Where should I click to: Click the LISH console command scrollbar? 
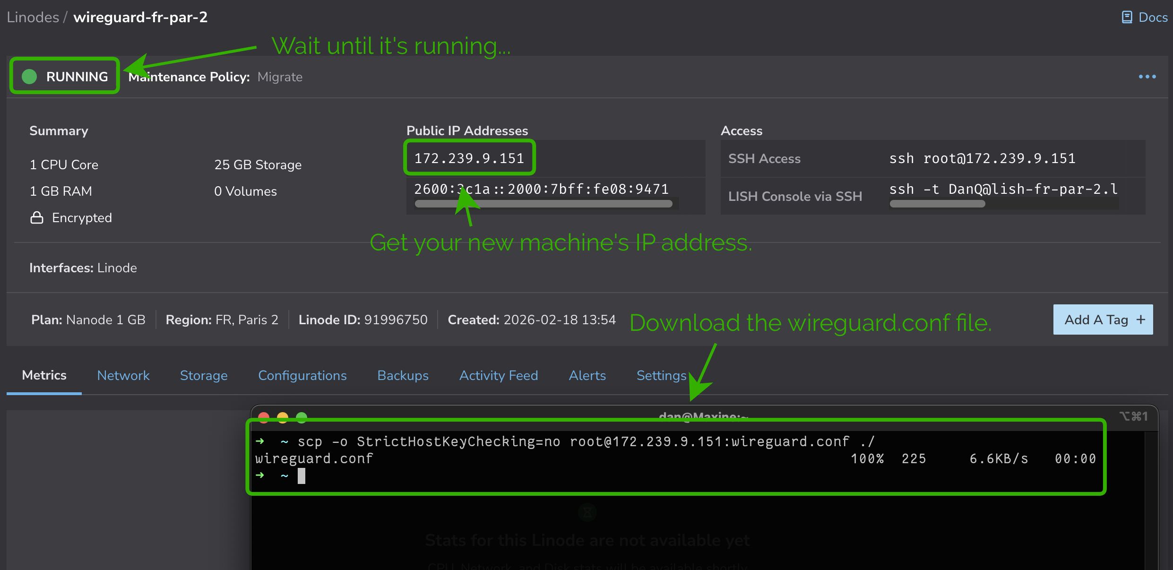click(x=937, y=204)
